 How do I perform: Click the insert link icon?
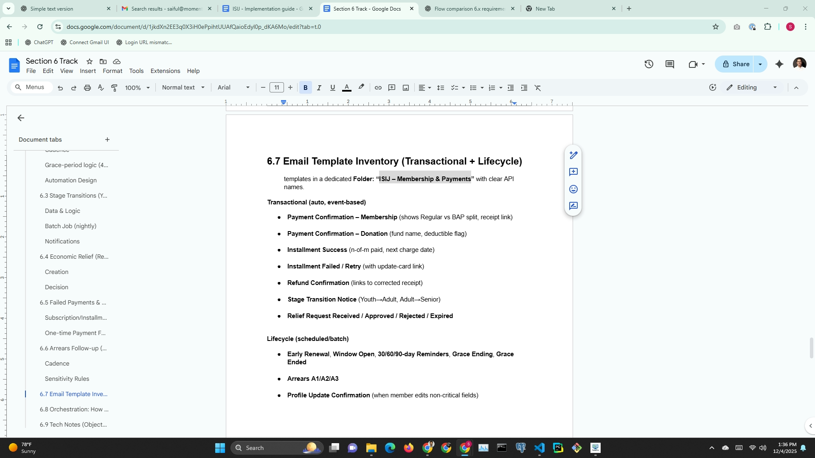[378, 88]
